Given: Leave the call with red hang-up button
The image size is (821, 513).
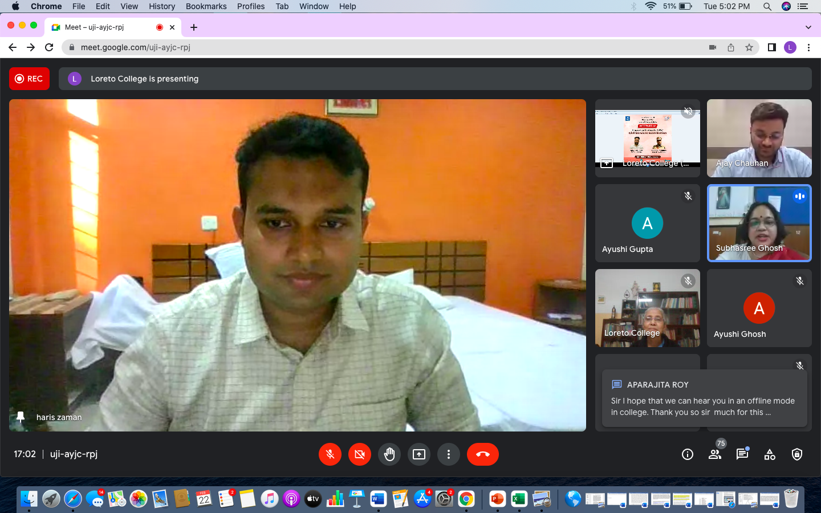Looking at the screenshot, I should pos(482,454).
